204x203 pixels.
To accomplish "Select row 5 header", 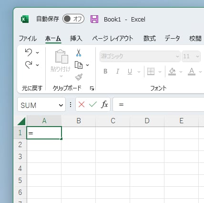I will (20, 181).
